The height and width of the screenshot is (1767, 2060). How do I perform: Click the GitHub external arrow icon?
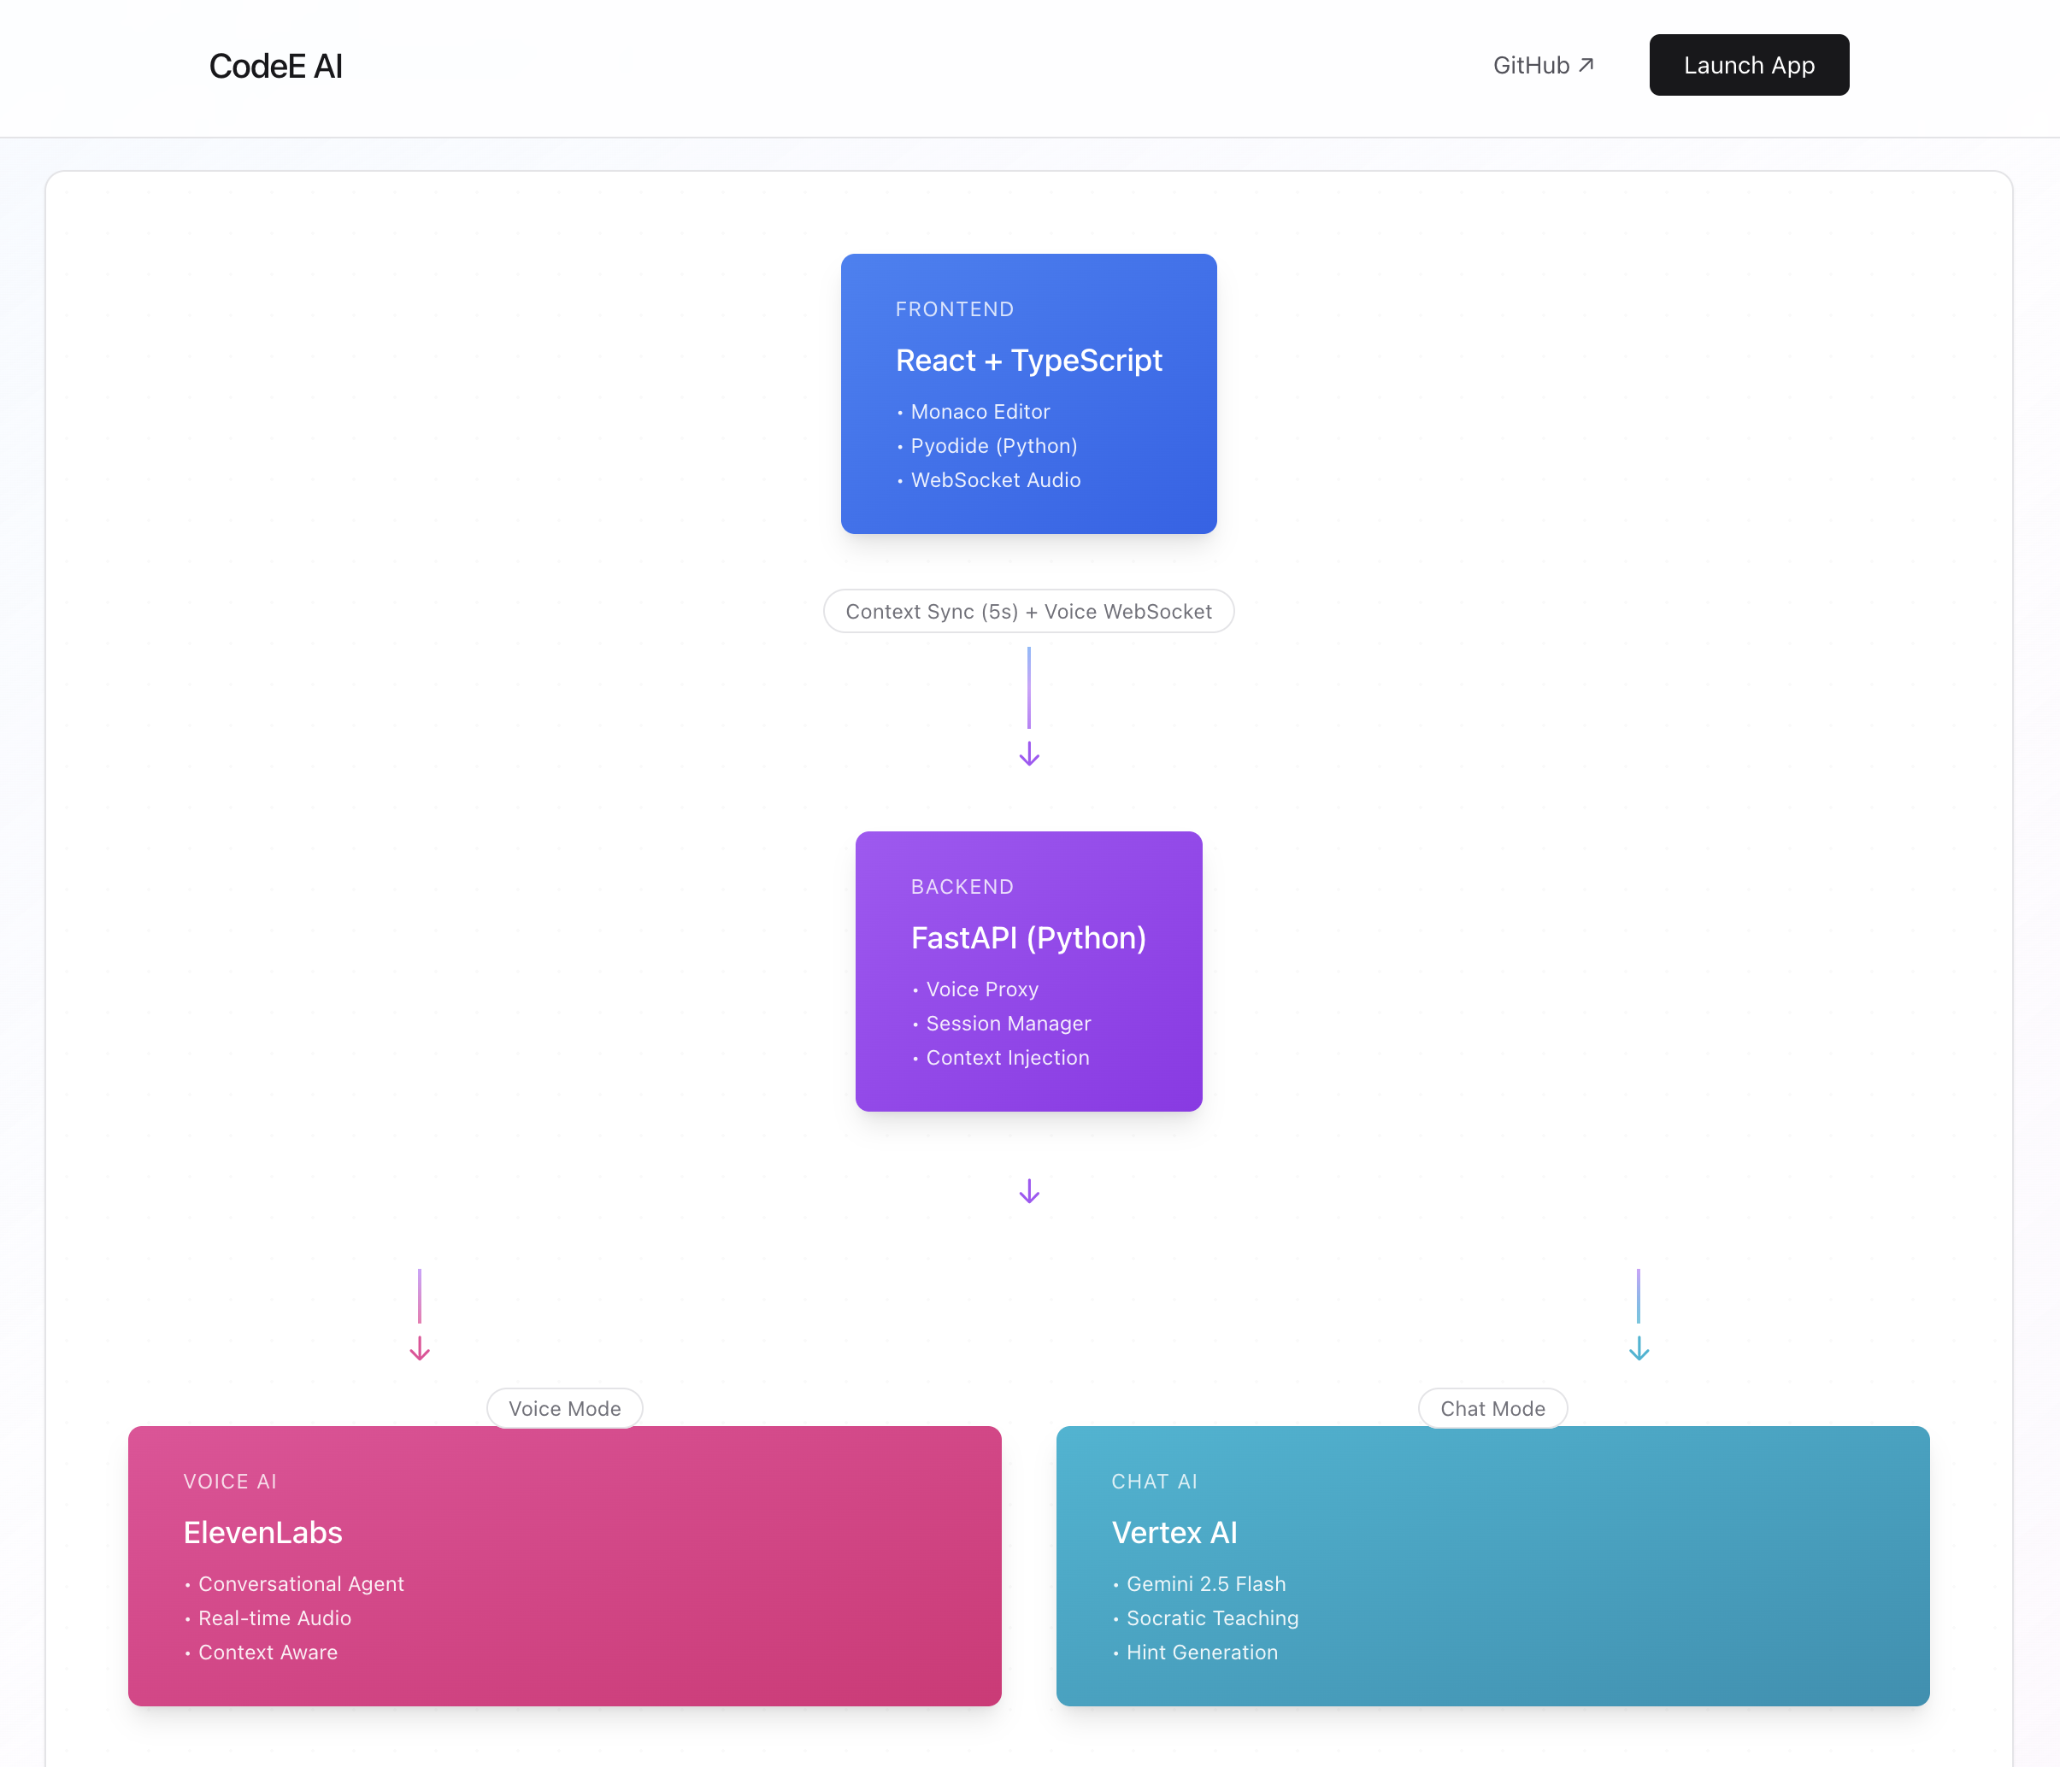[x=1586, y=65]
